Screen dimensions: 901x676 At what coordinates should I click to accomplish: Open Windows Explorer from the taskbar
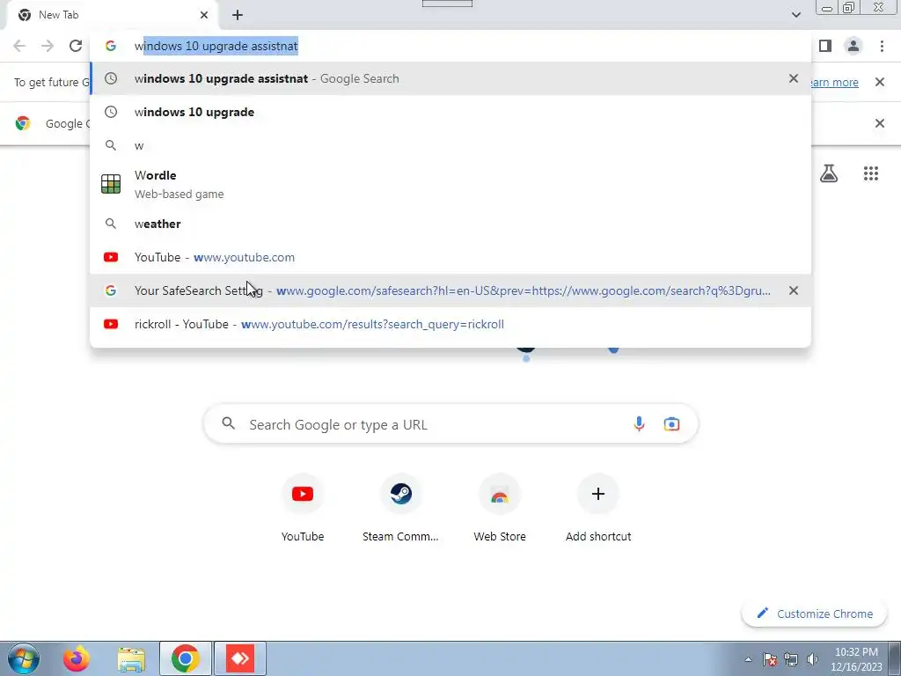pos(131,659)
